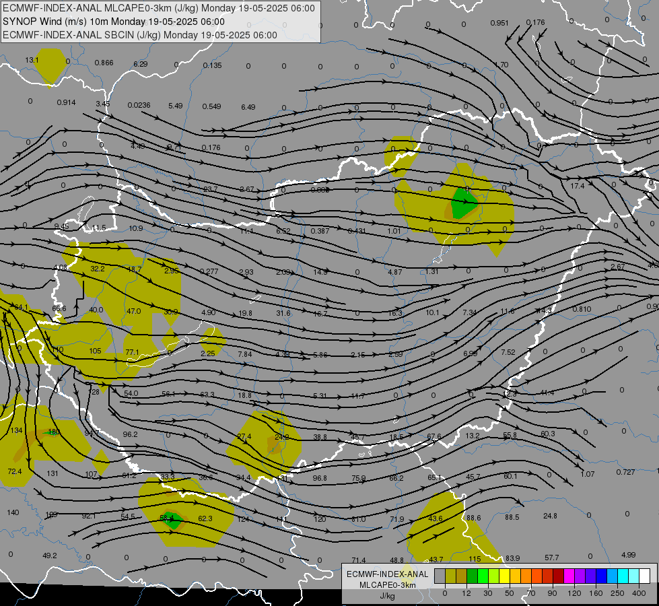Click the map value 180

[x=54, y=432]
